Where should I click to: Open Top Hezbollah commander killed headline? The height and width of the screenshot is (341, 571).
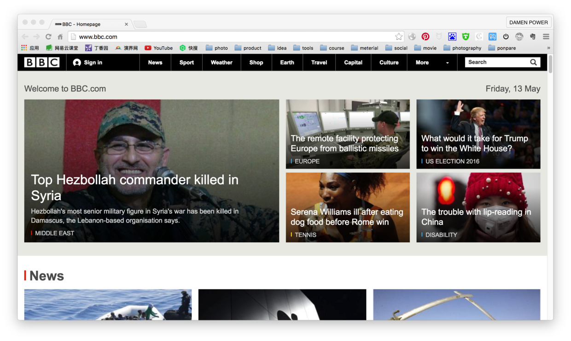pyautogui.click(x=134, y=188)
